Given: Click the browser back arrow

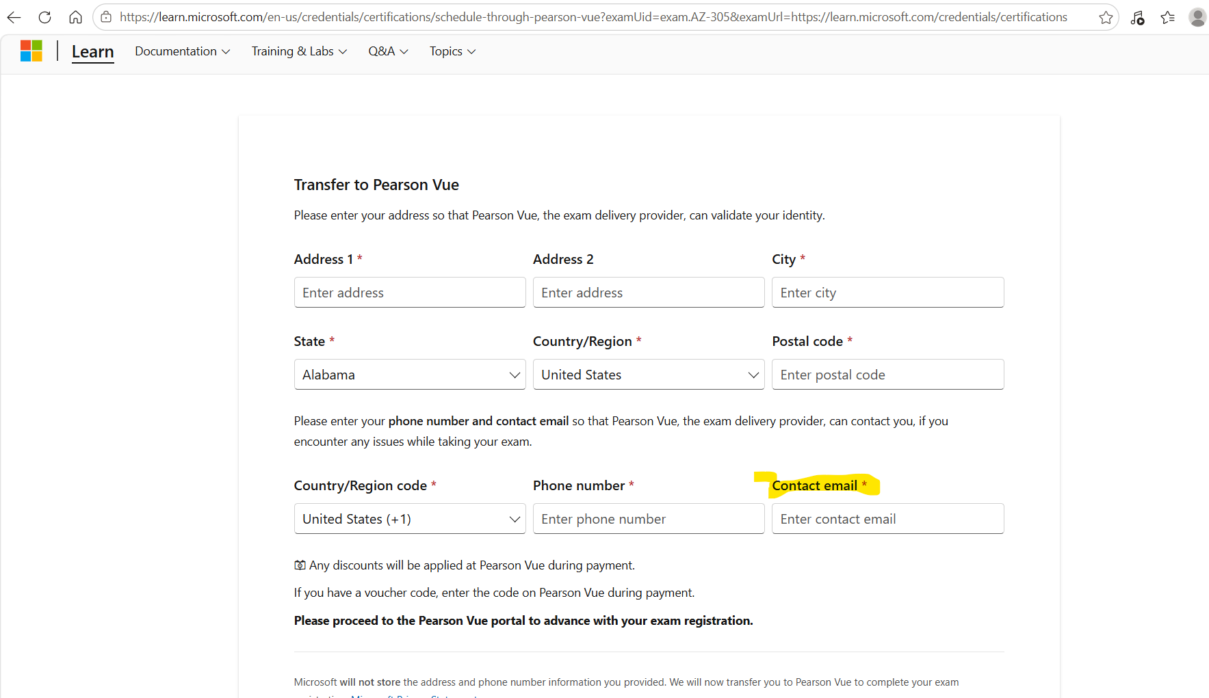Looking at the screenshot, I should tap(14, 17).
